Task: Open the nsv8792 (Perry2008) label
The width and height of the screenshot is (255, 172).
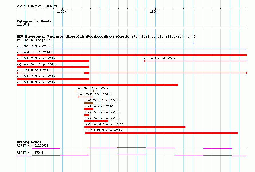Action: 92,88
